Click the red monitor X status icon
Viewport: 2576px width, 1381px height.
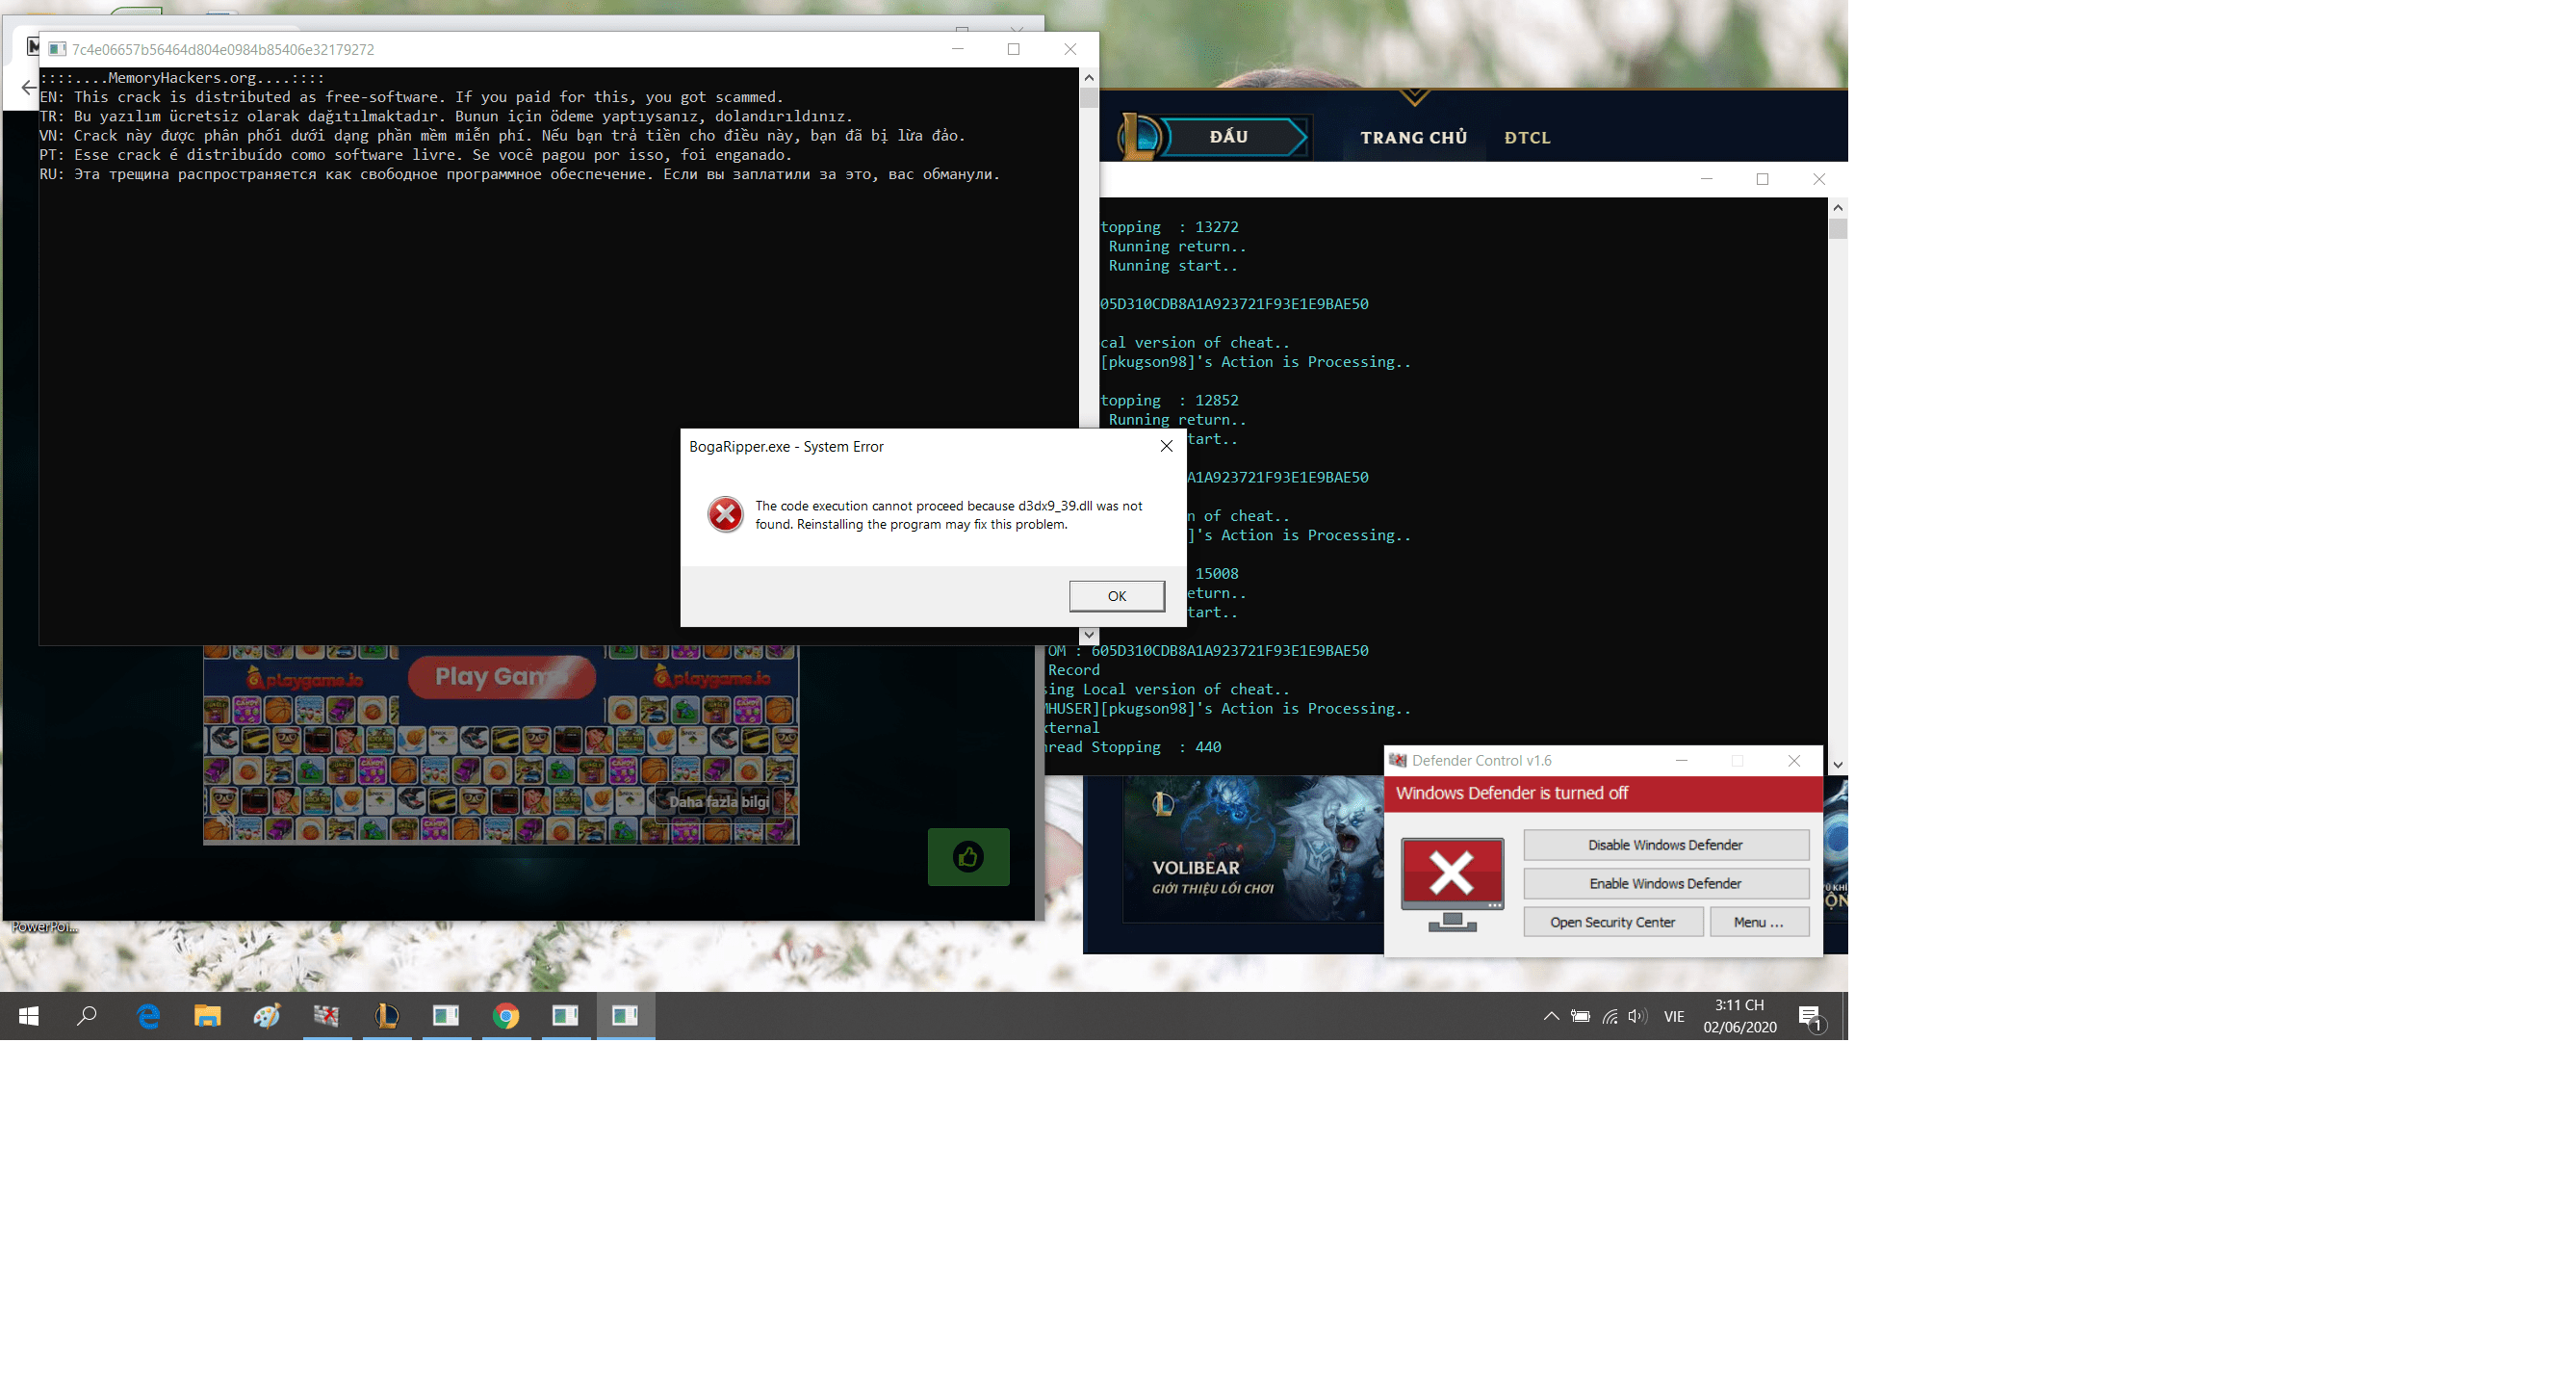[x=1452, y=885]
